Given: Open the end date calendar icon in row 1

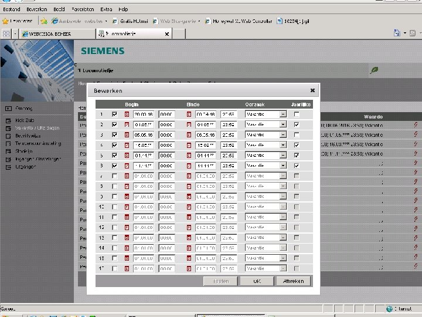Looking at the screenshot, I should point(189,114).
